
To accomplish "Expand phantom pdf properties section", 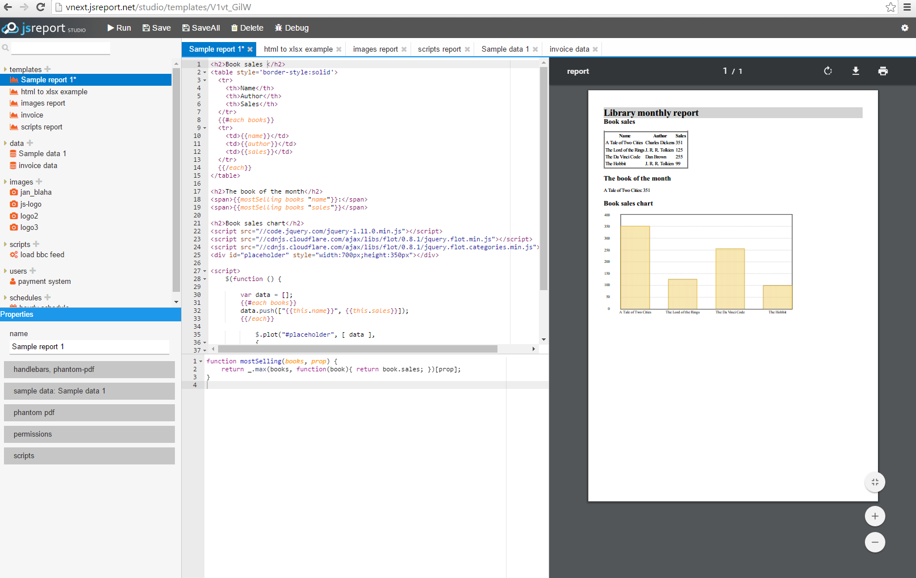I will tap(89, 413).
